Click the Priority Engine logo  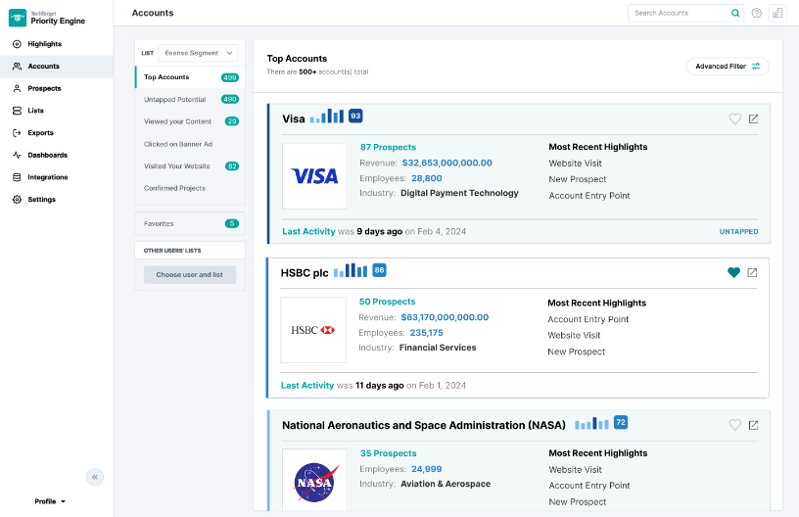click(47, 18)
